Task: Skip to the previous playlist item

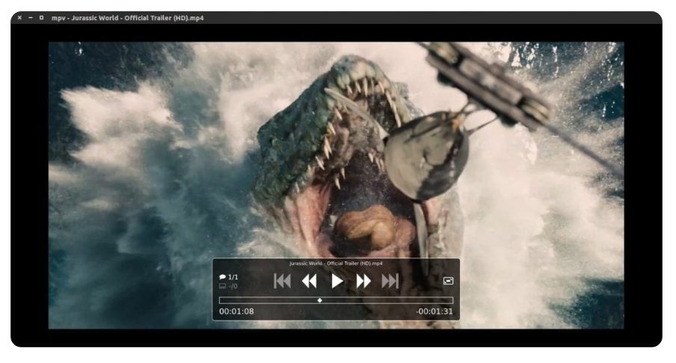Action: coord(282,282)
